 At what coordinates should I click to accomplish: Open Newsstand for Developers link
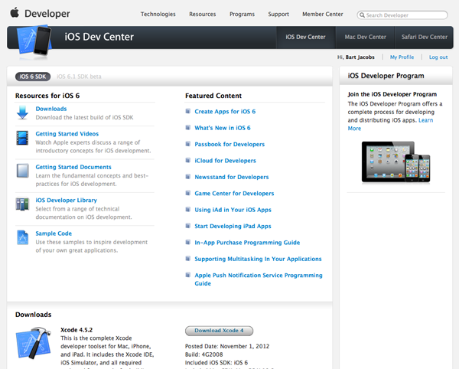(232, 177)
